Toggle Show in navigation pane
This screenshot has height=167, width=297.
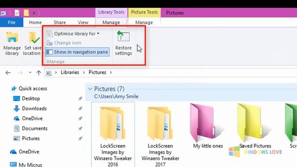click(x=77, y=52)
